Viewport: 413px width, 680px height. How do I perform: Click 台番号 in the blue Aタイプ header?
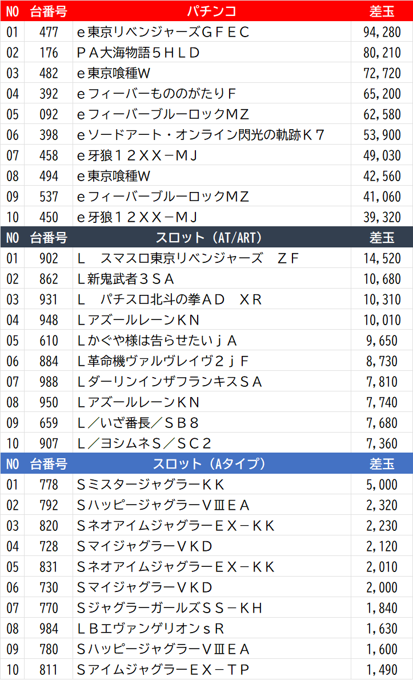click(x=49, y=464)
